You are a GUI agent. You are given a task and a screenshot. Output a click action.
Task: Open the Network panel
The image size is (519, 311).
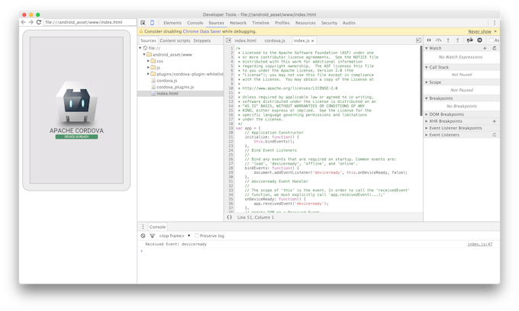click(238, 23)
